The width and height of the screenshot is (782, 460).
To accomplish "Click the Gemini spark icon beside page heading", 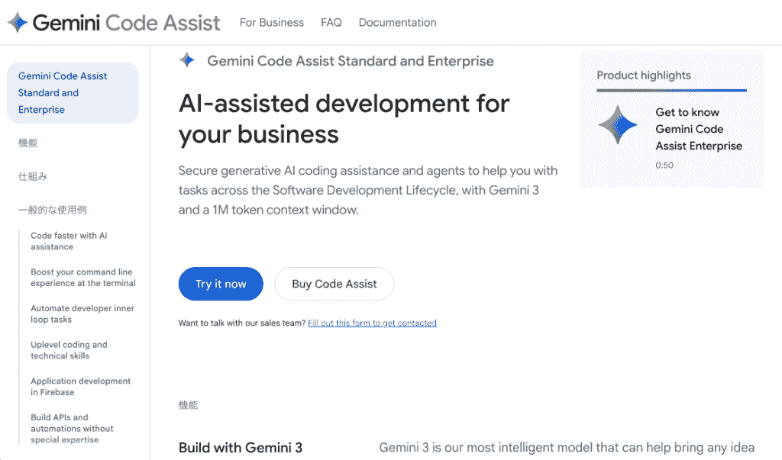I will click(187, 60).
